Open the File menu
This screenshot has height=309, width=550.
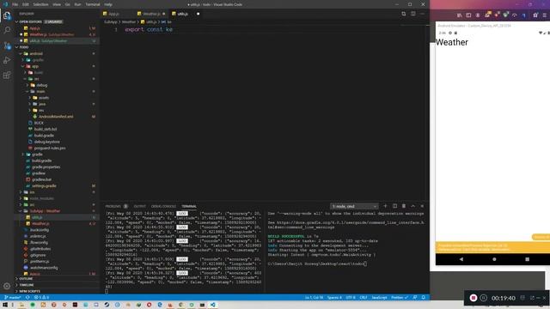point(15,4)
